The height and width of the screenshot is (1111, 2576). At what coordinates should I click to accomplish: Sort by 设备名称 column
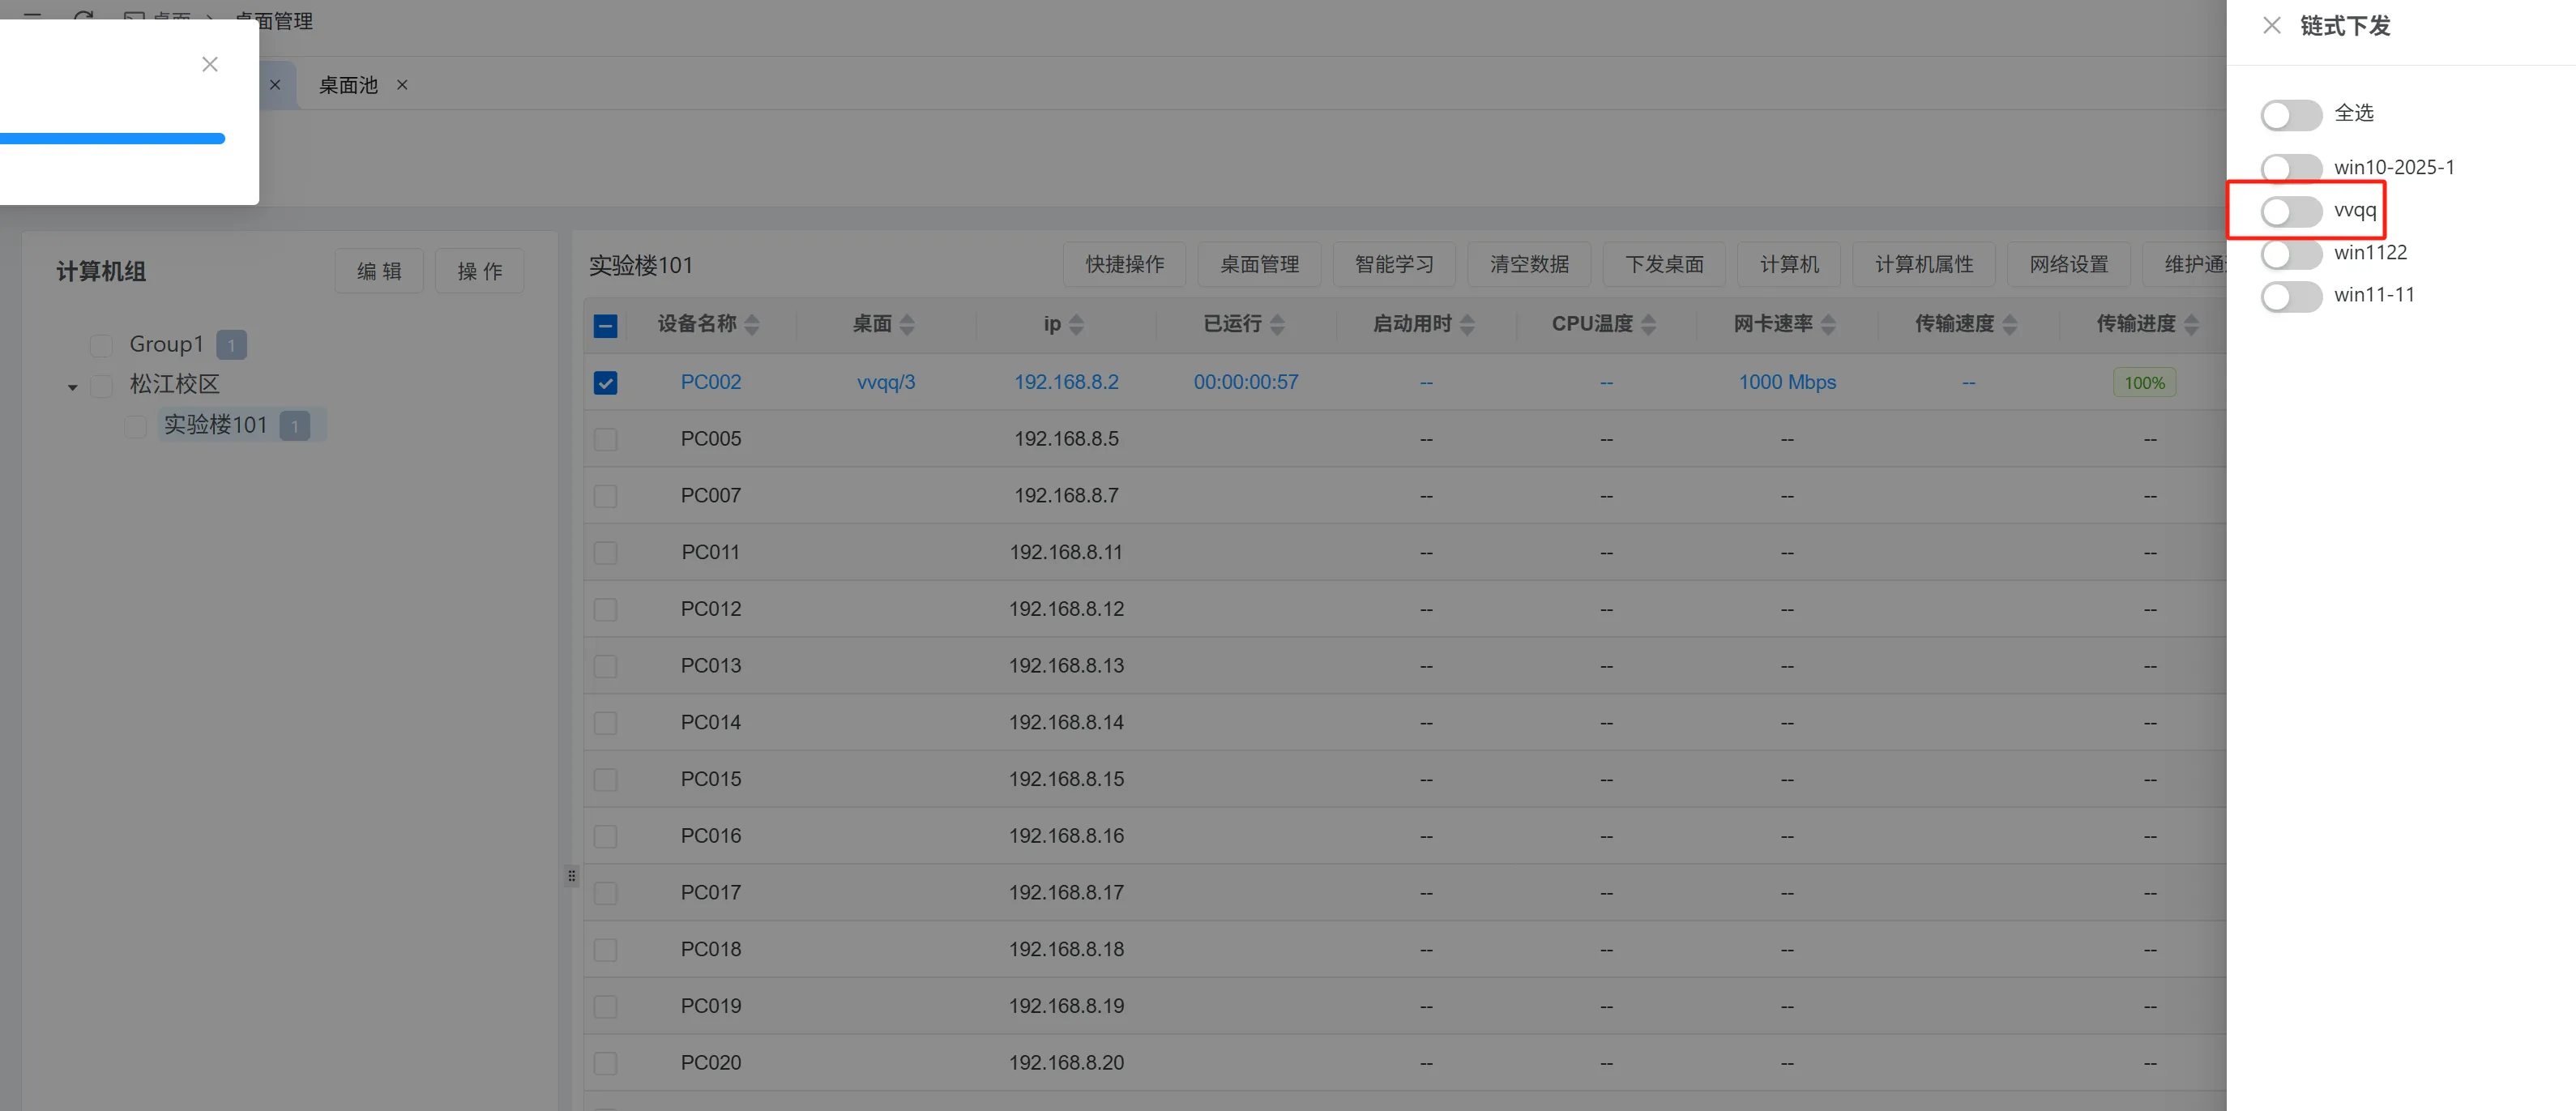[752, 324]
